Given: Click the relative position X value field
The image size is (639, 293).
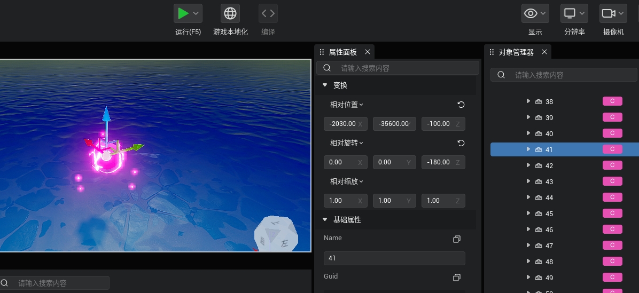Looking at the screenshot, I should click(342, 124).
